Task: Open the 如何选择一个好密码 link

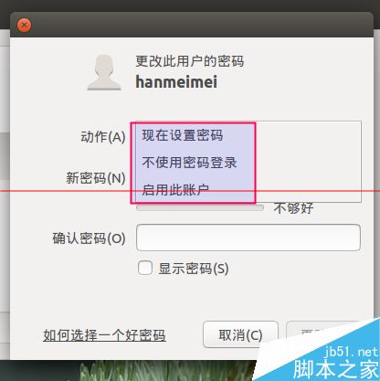Action: 104,335
